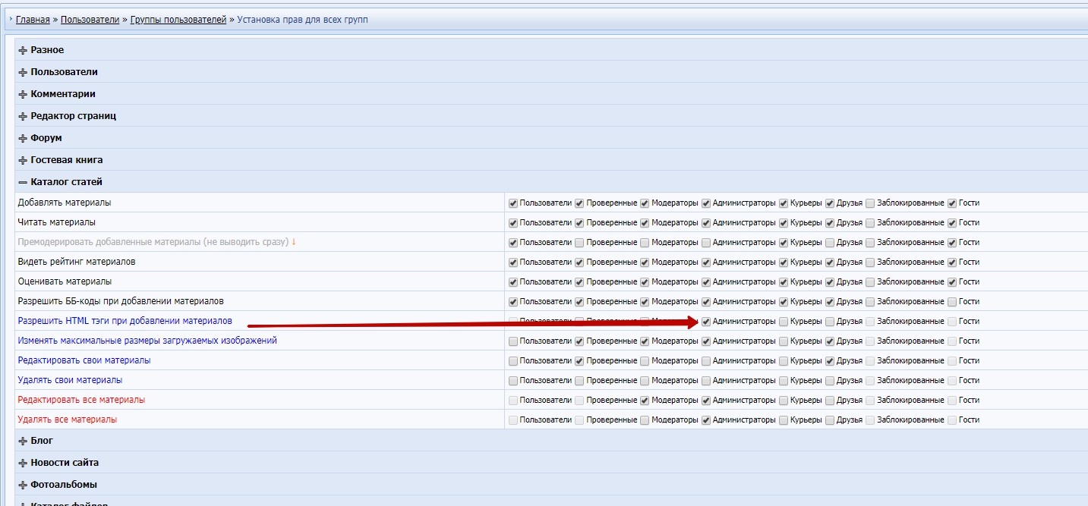The width and height of the screenshot is (1088, 506).
Task: Click the plus icon beside Гостевая книга
Action: point(23,160)
